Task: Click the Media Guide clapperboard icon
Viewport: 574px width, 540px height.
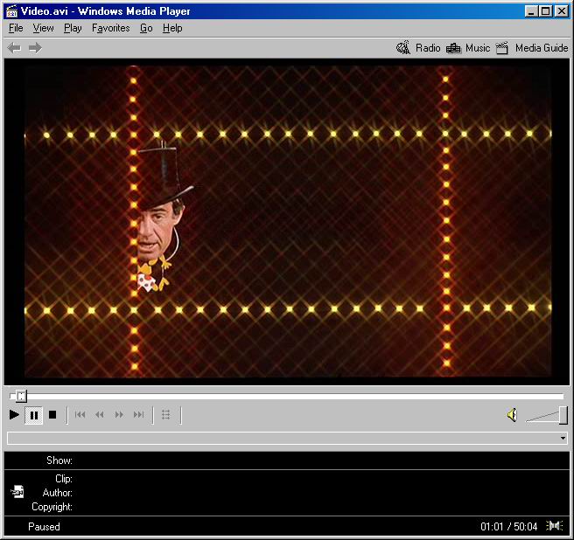Action: click(x=502, y=48)
